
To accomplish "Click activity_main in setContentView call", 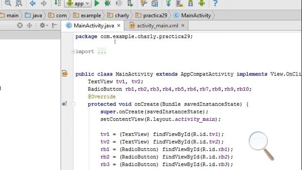I will pos(195,119).
